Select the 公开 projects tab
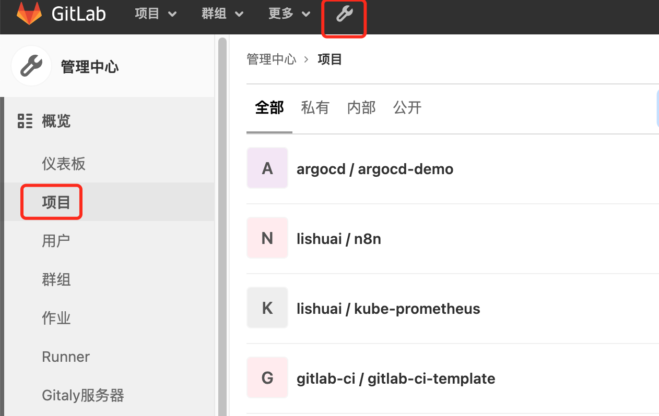 [x=407, y=107]
